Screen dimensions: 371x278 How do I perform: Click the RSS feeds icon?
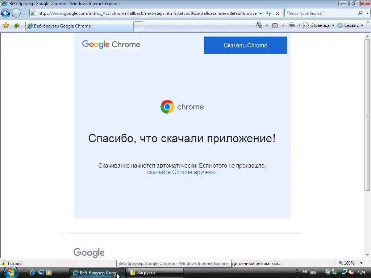tap(275, 26)
